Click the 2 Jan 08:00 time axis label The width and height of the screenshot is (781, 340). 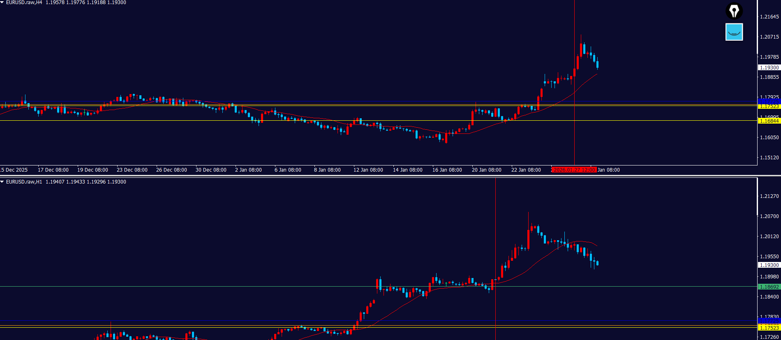[x=248, y=170]
